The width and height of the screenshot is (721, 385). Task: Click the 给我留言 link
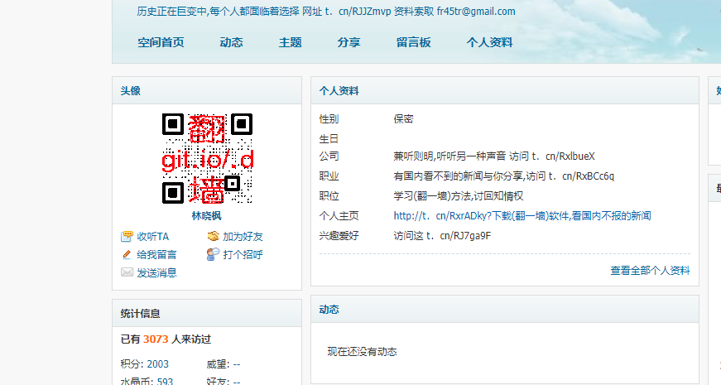pos(156,254)
